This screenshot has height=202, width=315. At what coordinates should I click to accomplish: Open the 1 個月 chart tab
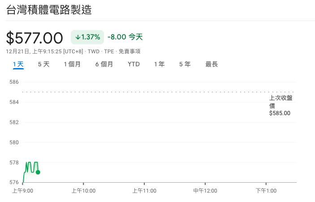tap(72, 64)
